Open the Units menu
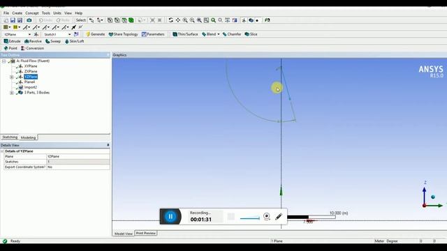The width and height of the screenshot is (447, 251). [57, 13]
